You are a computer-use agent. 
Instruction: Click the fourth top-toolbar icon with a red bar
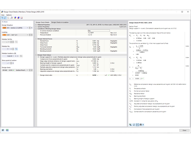[x=12, y=18]
